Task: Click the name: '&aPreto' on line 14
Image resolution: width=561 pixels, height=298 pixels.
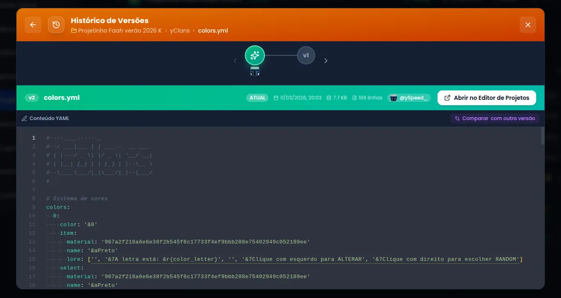Action: (92, 250)
